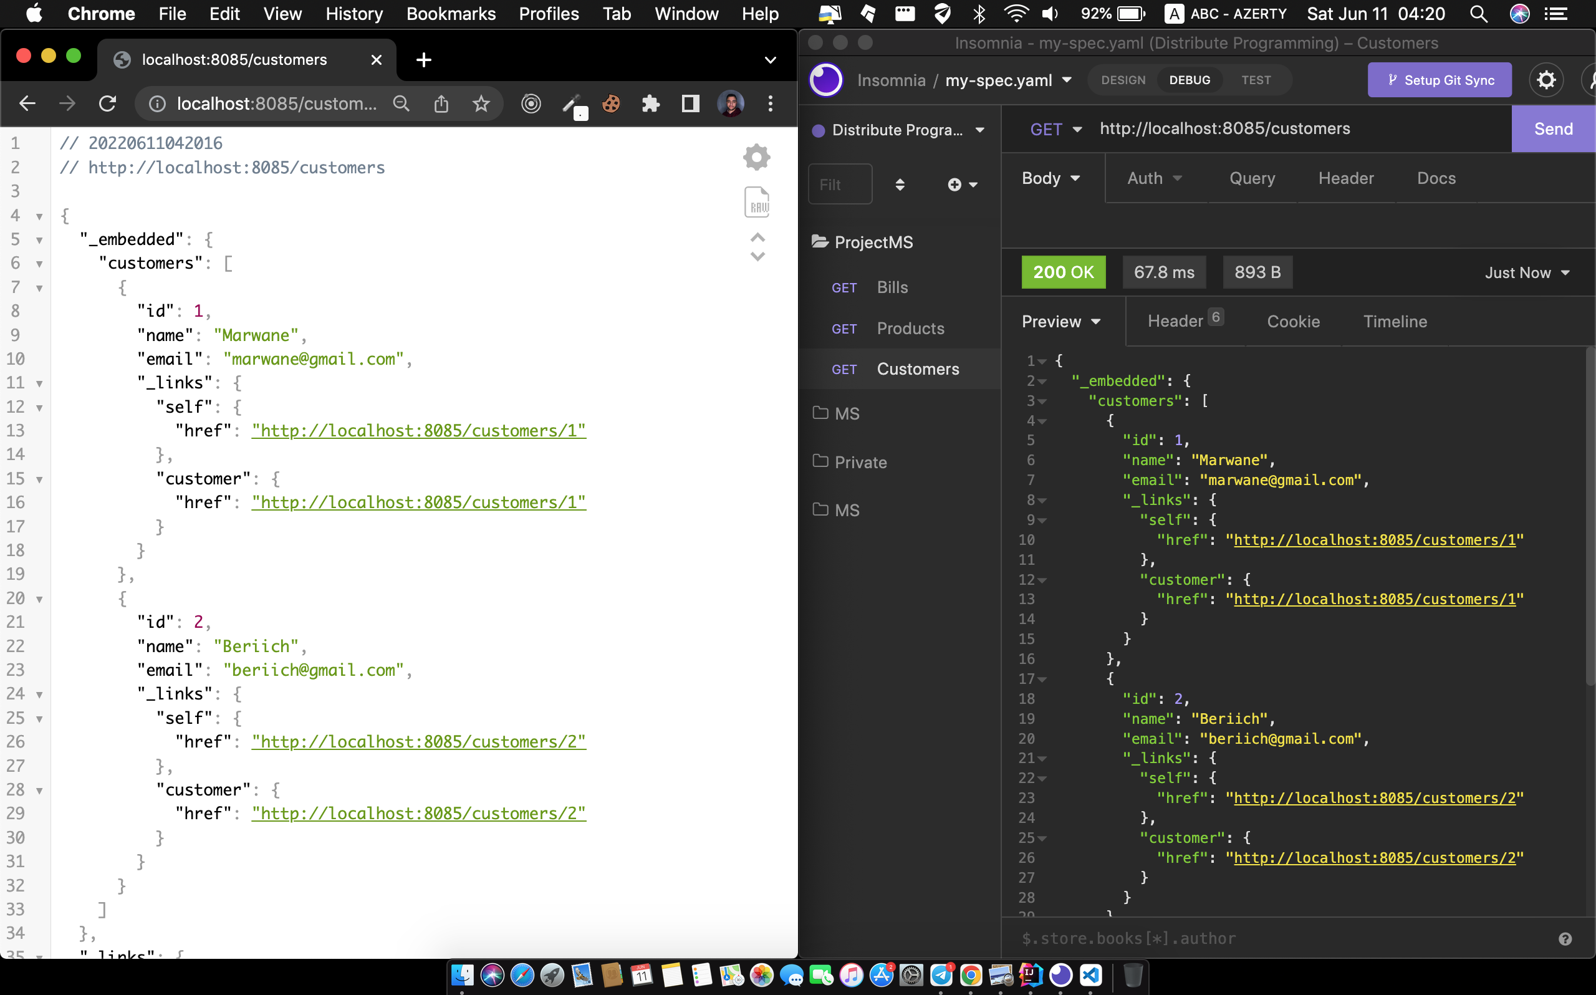This screenshot has width=1596, height=995.
Task: Open the GET method dropdown
Action: 1055,129
